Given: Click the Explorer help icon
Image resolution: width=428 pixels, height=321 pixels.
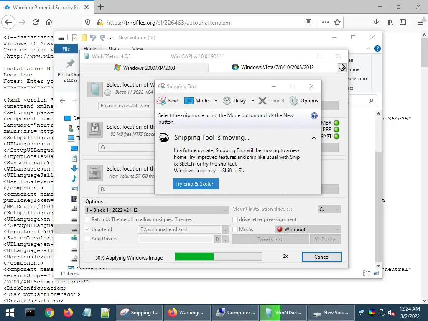Looking at the screenshot, I should click(377, 48).
